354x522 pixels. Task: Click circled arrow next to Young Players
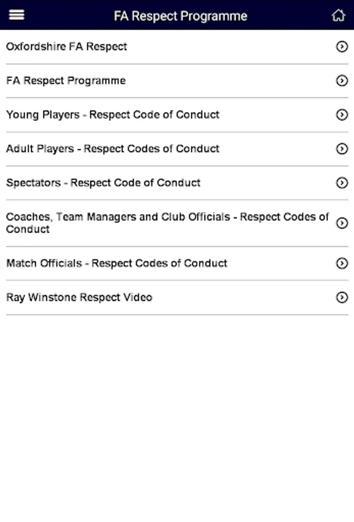tap(342, 115)
